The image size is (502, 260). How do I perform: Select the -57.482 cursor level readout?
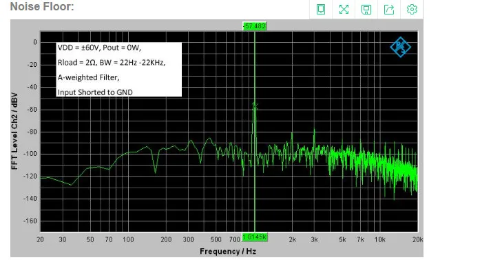click(255, 26)
